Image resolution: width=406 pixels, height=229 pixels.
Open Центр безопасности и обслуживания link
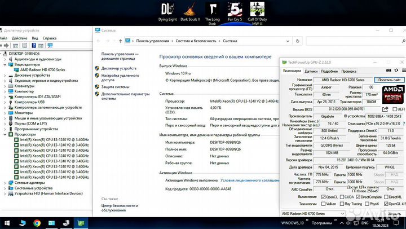pyautogui.click(x=120, y=208)
